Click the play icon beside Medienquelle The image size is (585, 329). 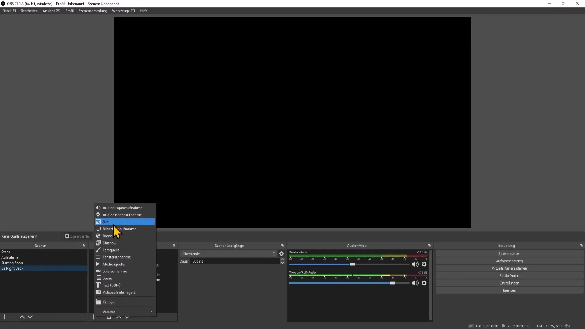tap(98, 264)
